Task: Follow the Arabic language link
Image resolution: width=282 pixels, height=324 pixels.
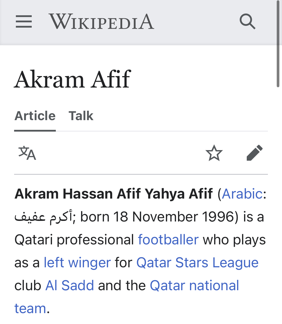Action: pyautogui.click(x=242, y=194)
